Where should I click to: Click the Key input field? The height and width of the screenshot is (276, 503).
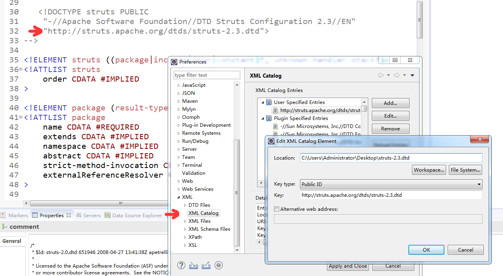click(391, 195)
